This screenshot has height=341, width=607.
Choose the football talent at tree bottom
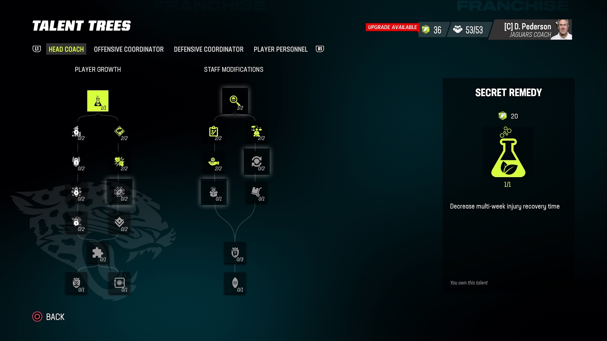[235, 283]
